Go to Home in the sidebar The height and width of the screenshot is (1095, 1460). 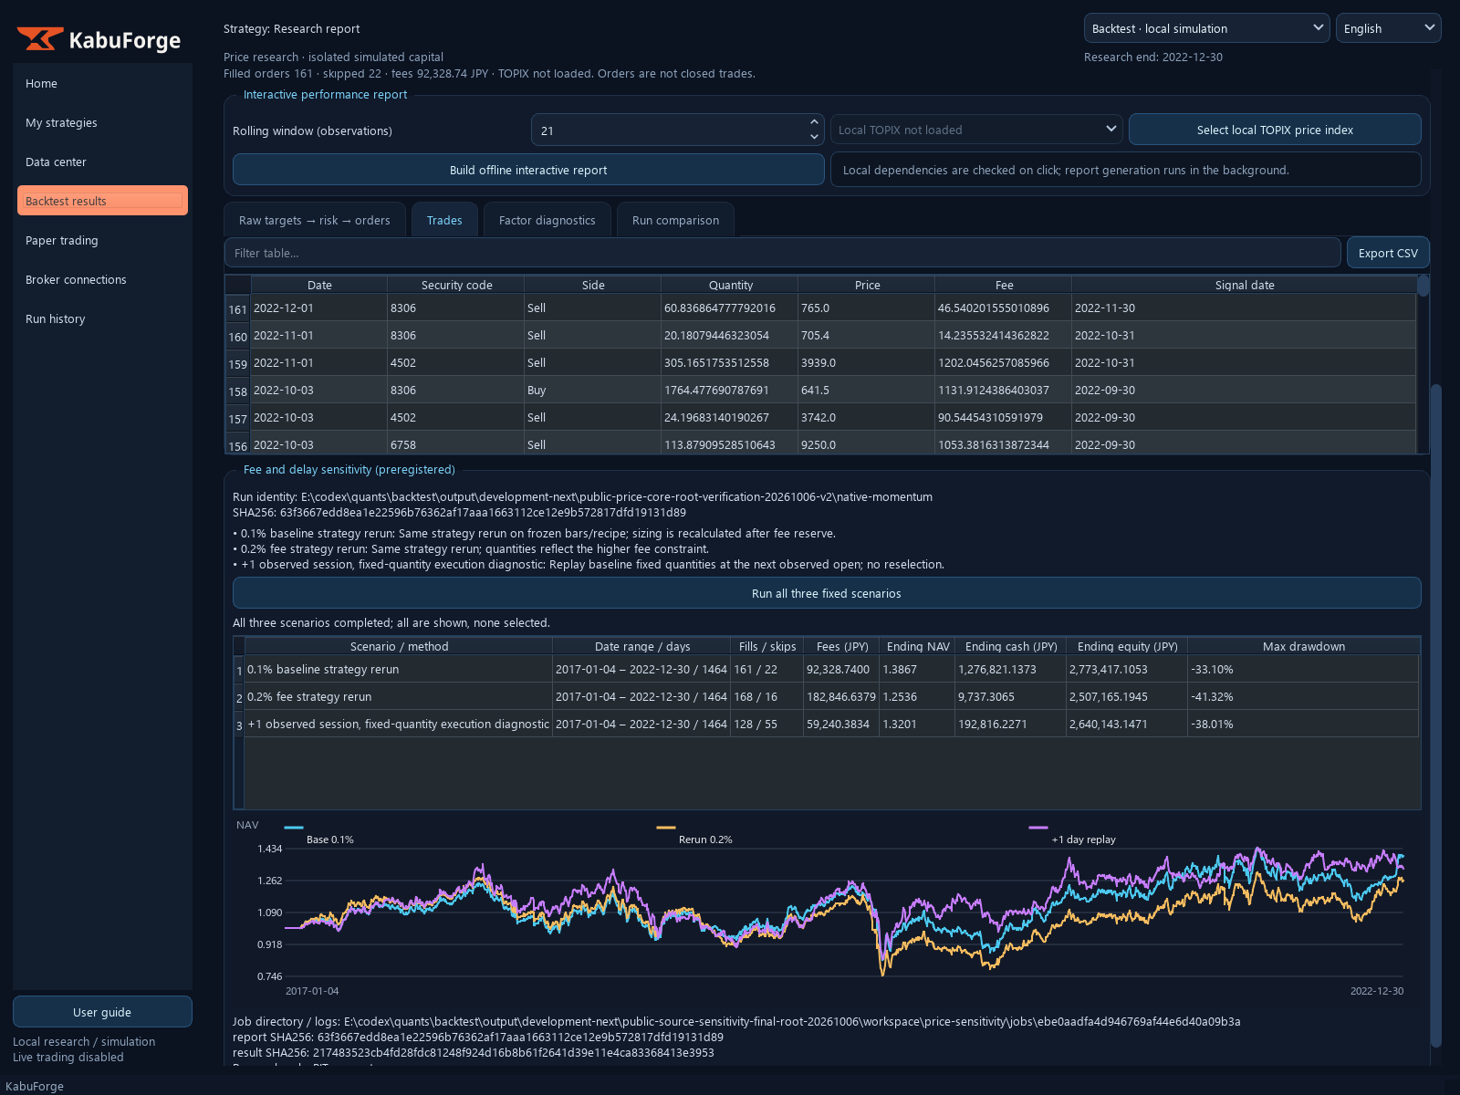[102, 83]
